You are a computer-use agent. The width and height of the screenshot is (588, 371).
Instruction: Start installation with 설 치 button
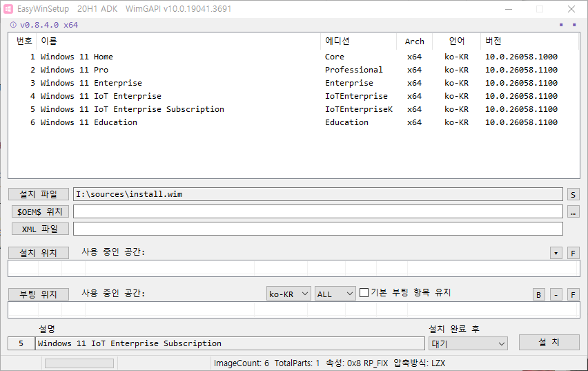click(x=549, y=342)
